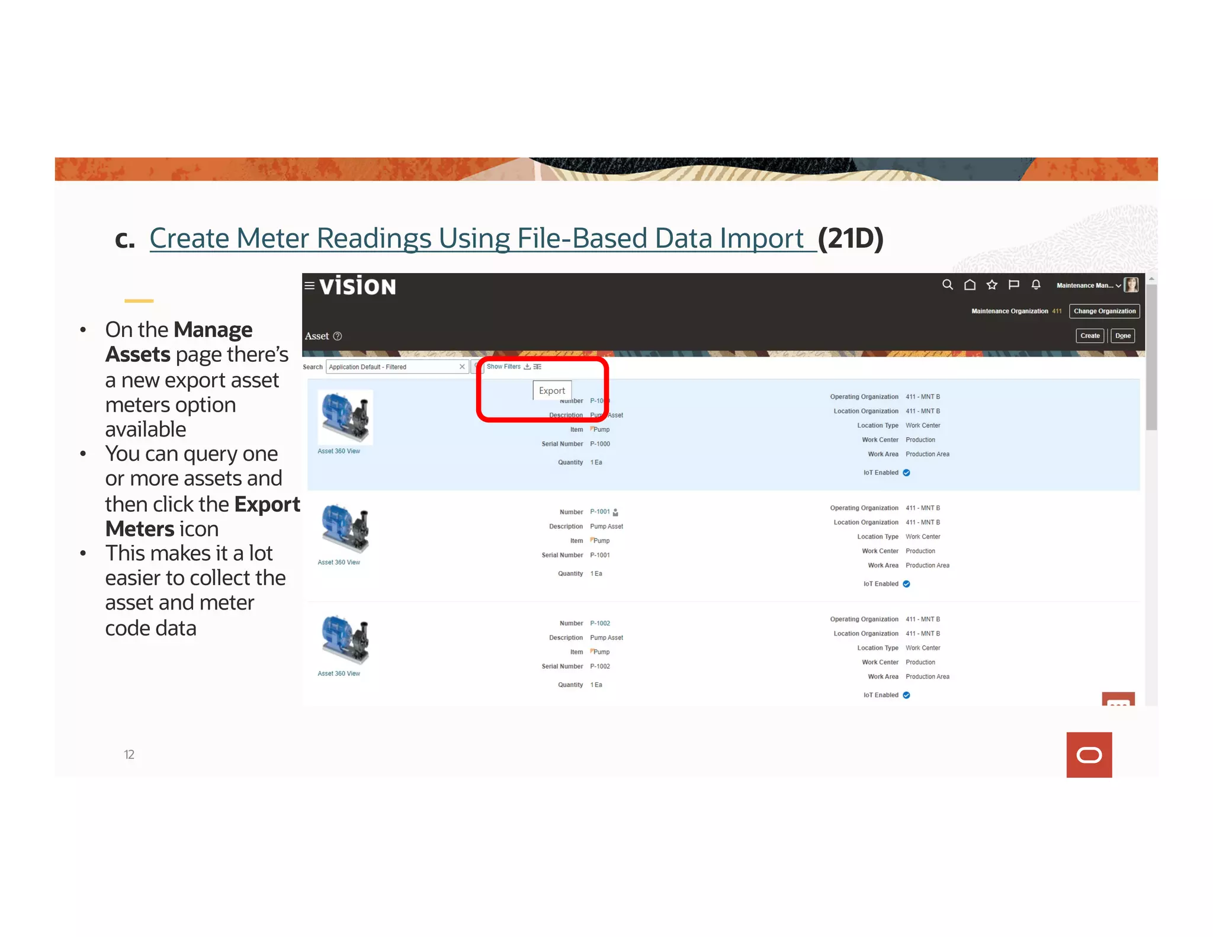Click IoT Enabled checkmark for P-1001
Screen dimensions: 1213x937
[x=906, y=584]
